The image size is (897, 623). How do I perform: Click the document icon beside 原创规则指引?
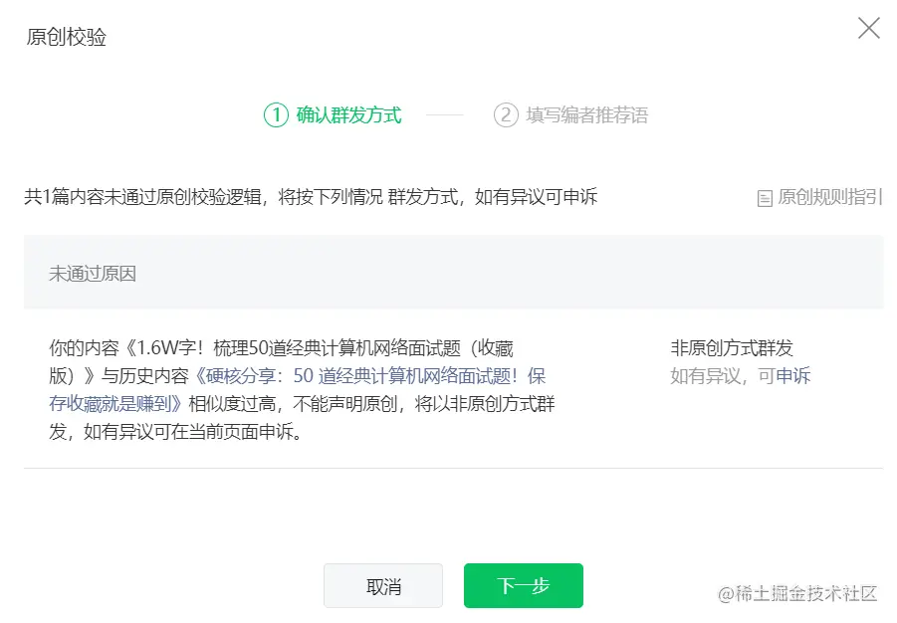point(765,198)
